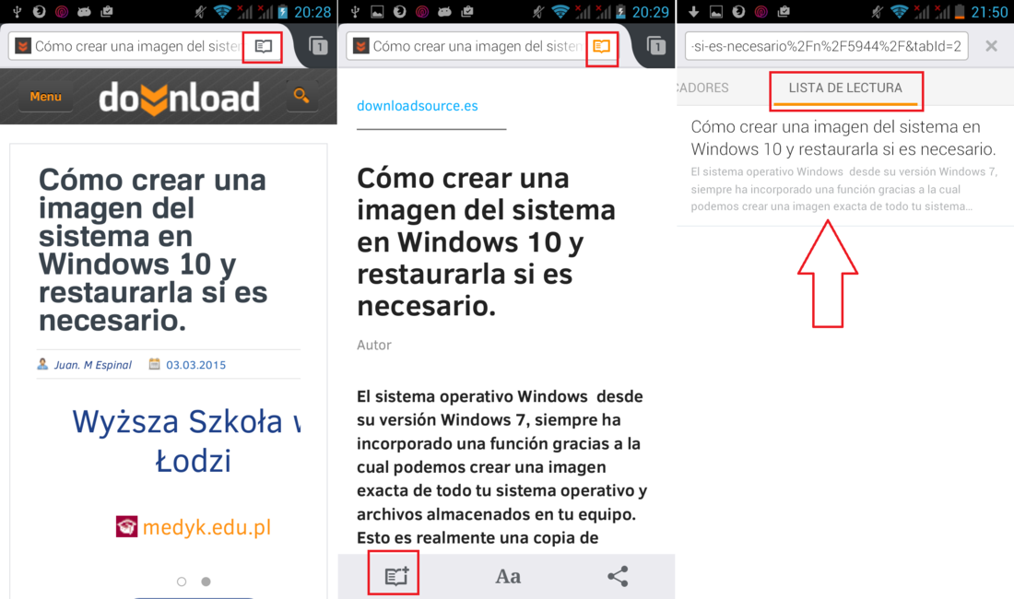The image size is (1014, 599).
Task: Open tabs counter in middle phone toolbar
Action: tap(655, 46)
